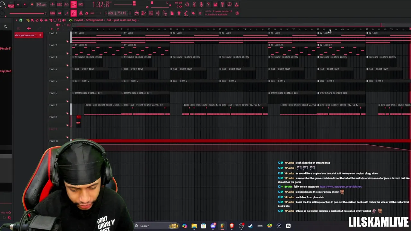The height and width of the screenshot is (231, 411).
Task: Click the download update icon
Action: (x=237, y=4)
